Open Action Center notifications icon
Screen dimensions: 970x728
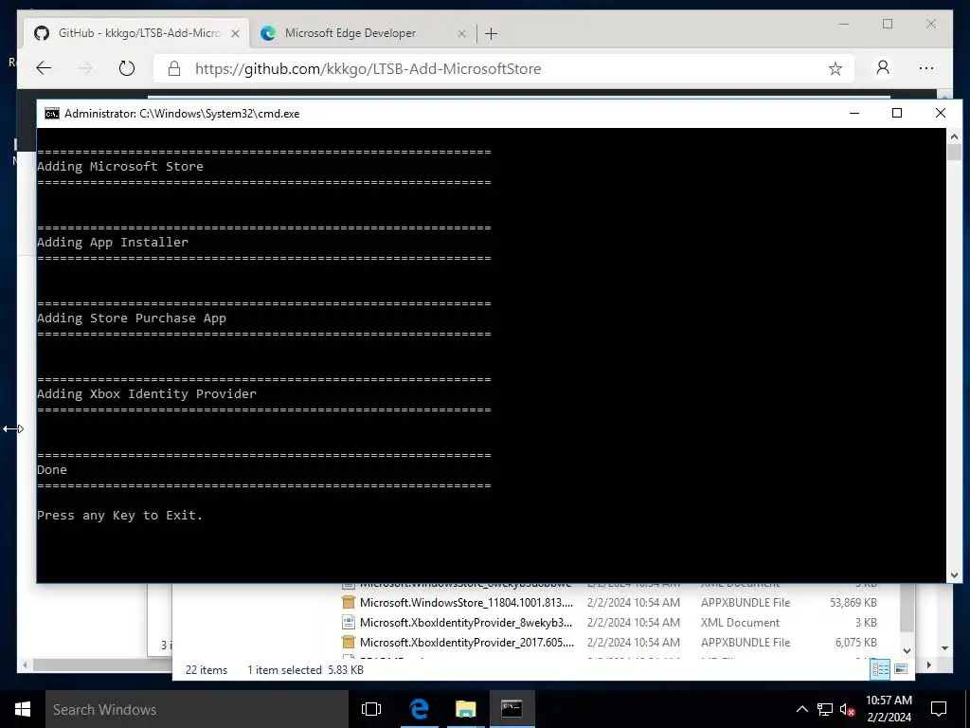[x=939, y=709]
